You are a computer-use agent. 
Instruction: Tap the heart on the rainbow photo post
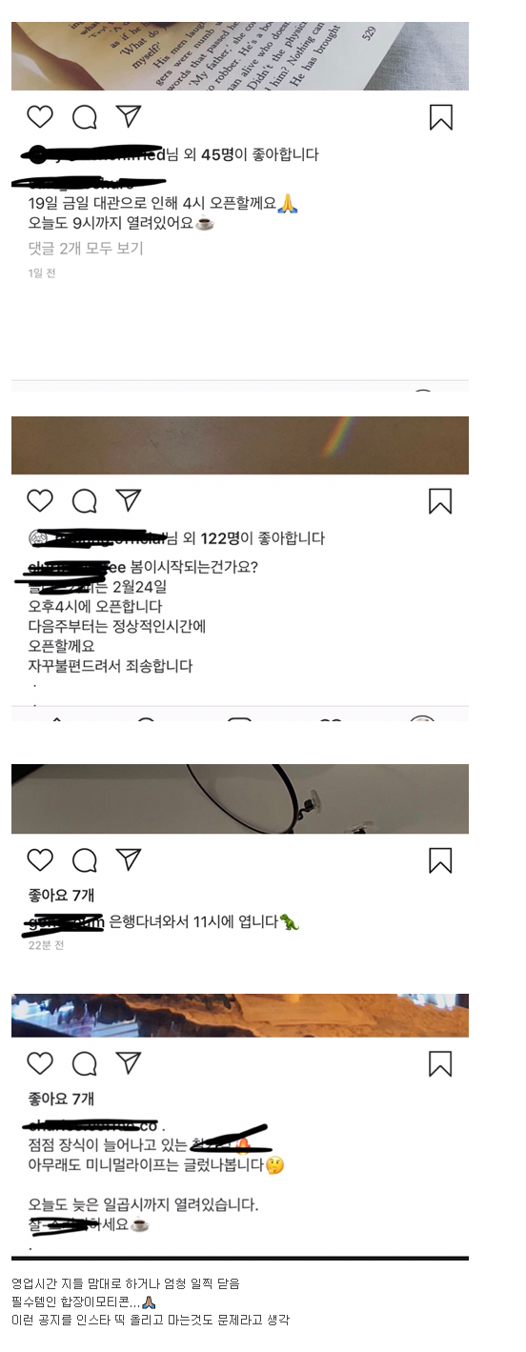(40, 500)
